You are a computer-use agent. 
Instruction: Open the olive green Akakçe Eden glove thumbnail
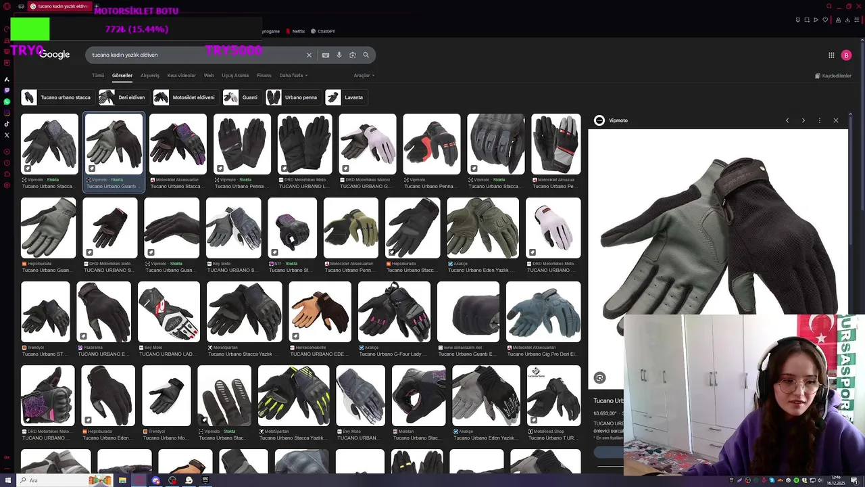coord(483,228)
